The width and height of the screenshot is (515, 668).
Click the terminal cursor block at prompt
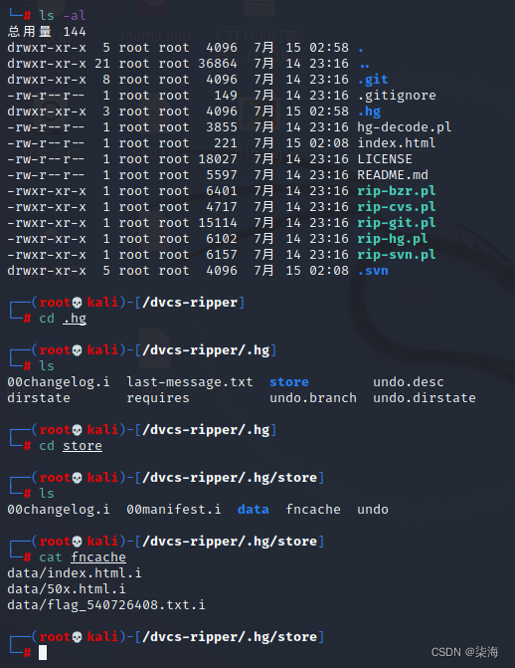click(43, 653)
